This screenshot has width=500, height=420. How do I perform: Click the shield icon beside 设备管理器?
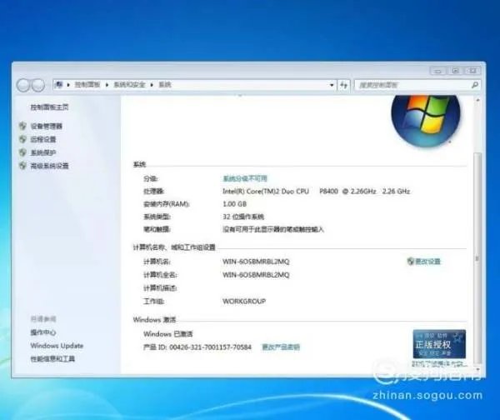pyautogui.click(x=22, y=126)
